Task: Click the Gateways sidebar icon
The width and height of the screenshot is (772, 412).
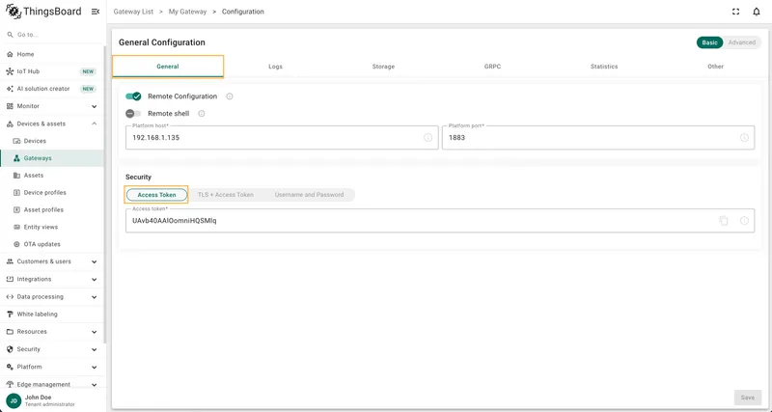Action: pos(16,158)
